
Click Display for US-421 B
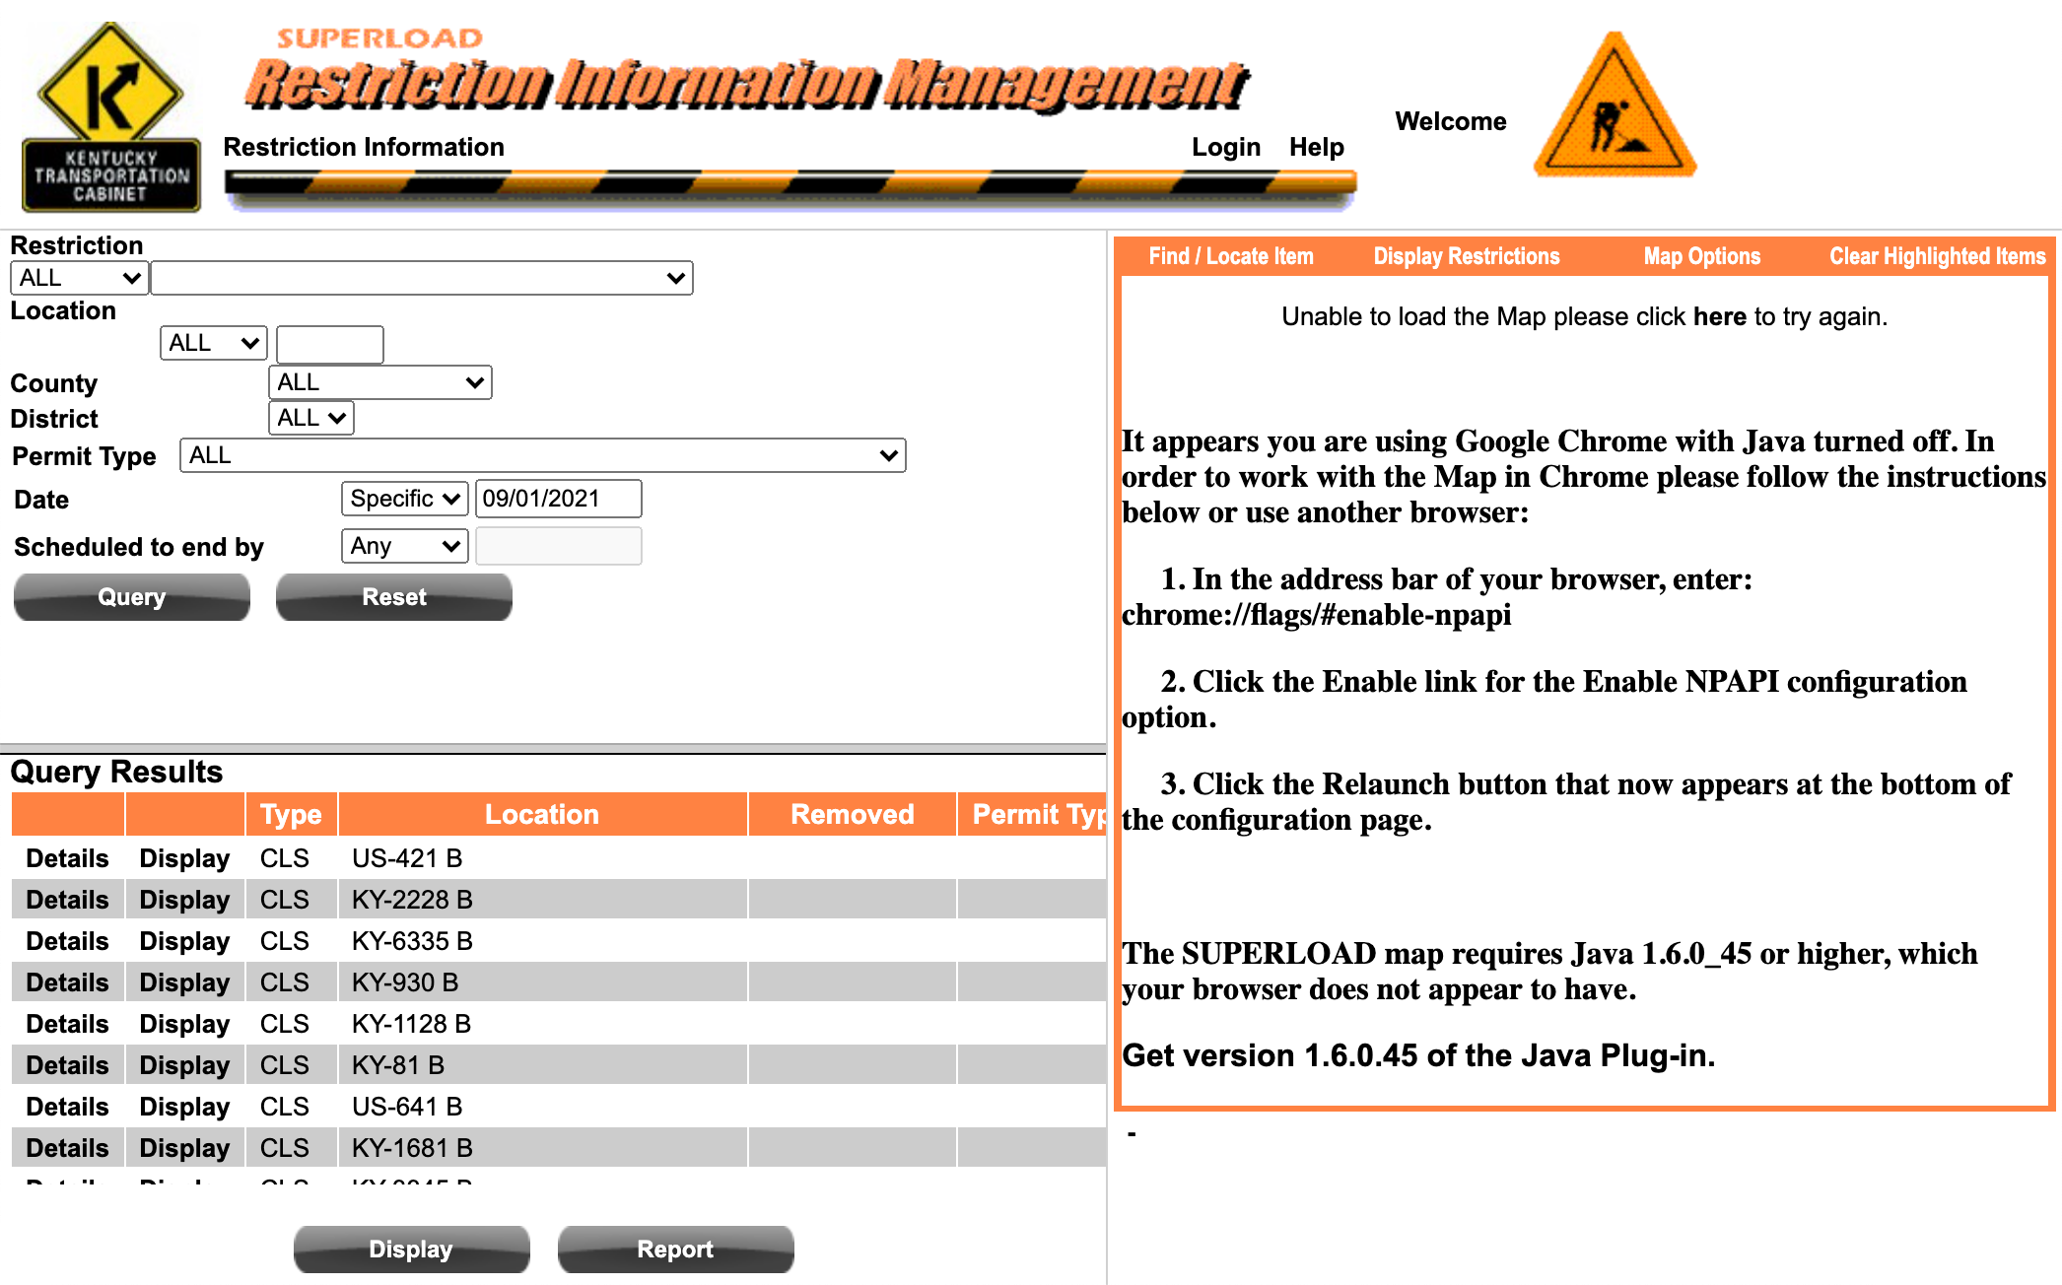184,858
